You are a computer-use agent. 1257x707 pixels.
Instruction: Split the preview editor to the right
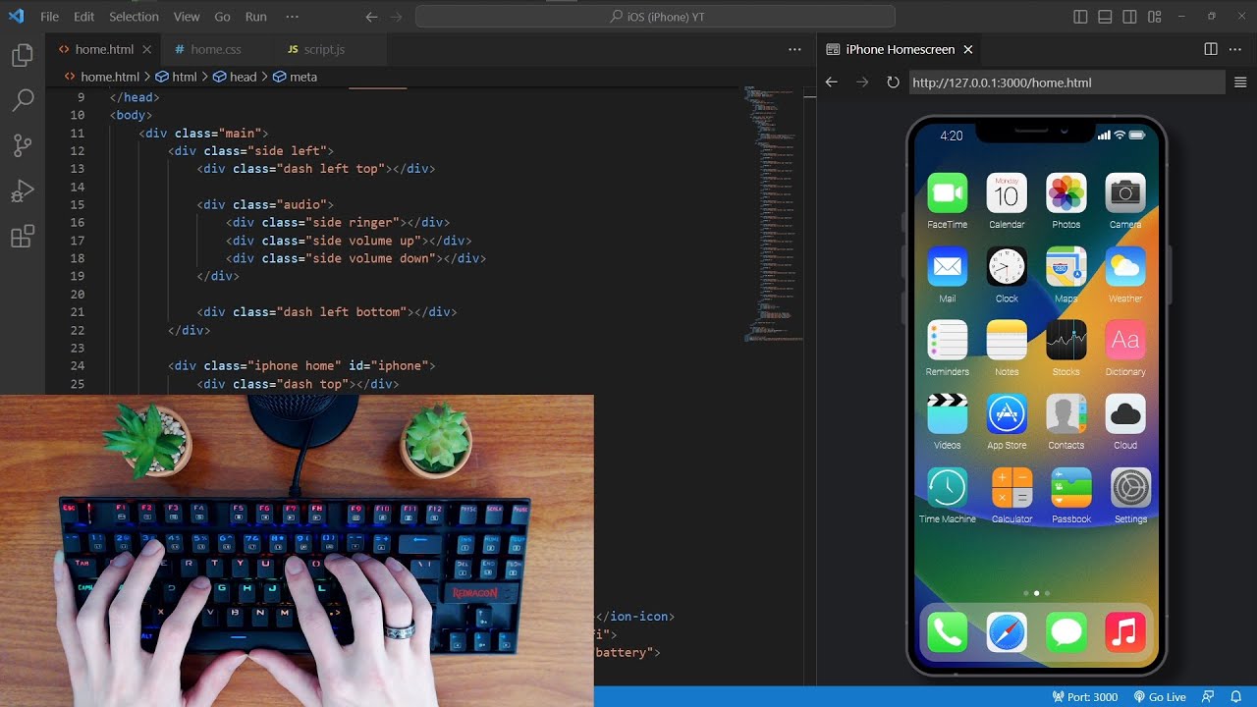(1211, 49)
